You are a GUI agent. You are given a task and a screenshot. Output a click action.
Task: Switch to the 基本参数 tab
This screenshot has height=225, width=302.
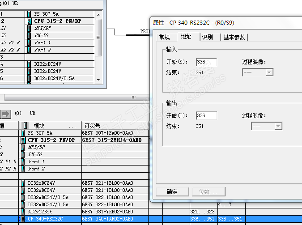point(234,37)
